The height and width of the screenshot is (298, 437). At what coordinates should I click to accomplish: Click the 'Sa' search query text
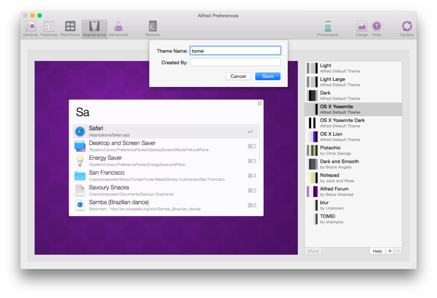[x=82, y=112]
